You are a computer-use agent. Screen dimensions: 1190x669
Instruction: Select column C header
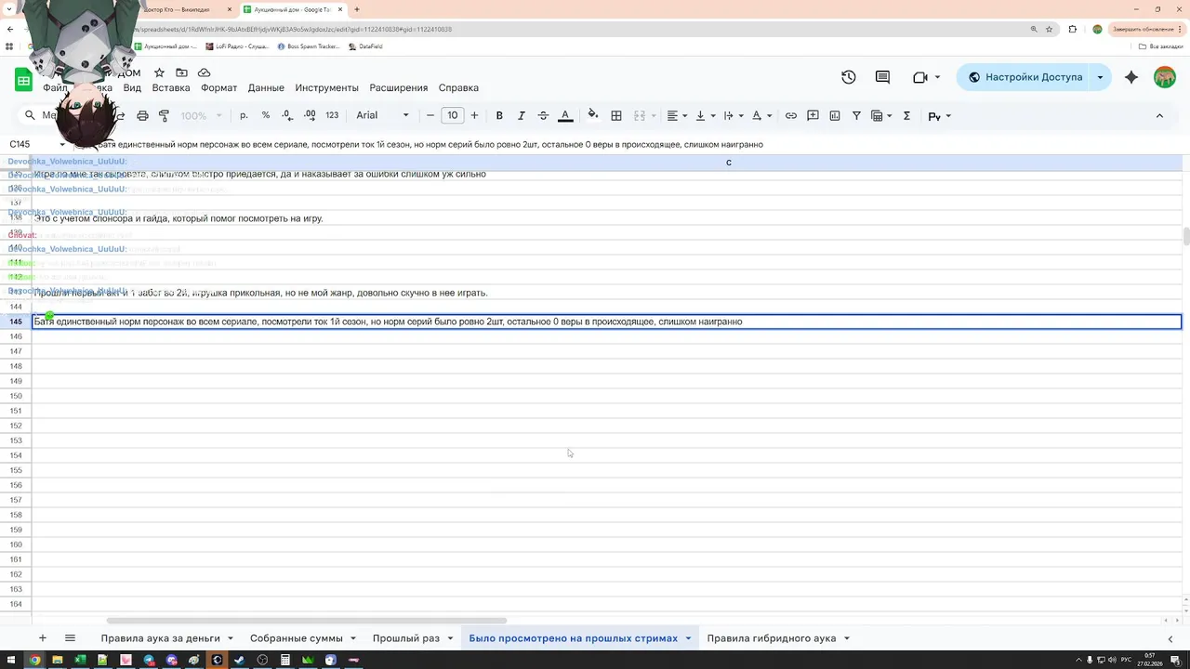click(x=728, y=163)
